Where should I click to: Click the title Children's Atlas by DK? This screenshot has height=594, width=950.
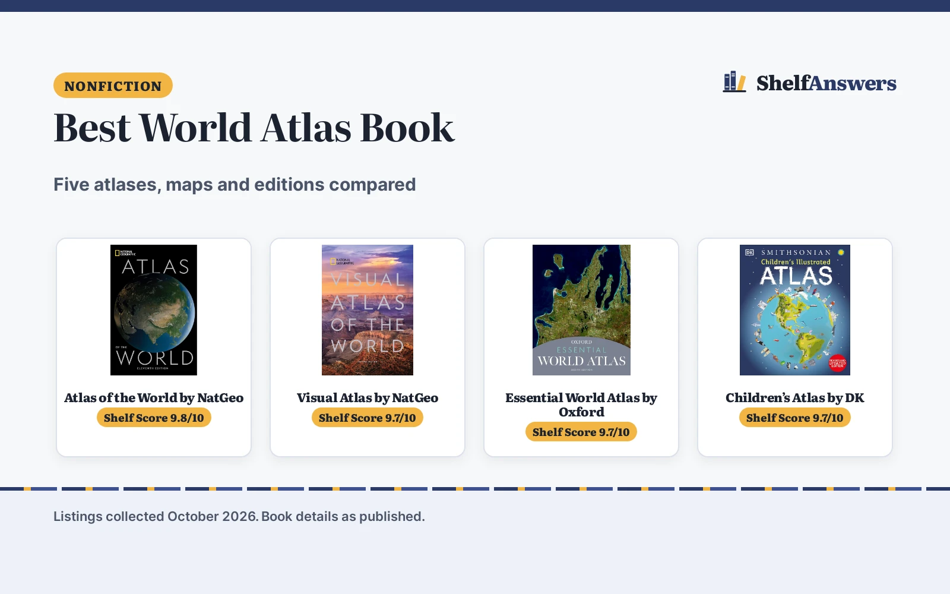(x=795, y=398)
